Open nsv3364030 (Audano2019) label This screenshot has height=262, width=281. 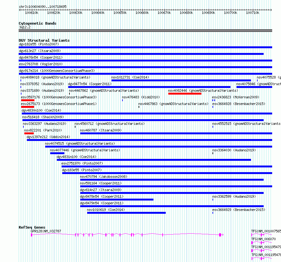tap(234, 150)
